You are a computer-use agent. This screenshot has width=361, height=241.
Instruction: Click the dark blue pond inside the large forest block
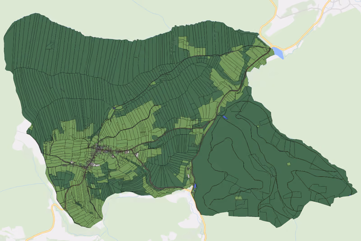225,118
